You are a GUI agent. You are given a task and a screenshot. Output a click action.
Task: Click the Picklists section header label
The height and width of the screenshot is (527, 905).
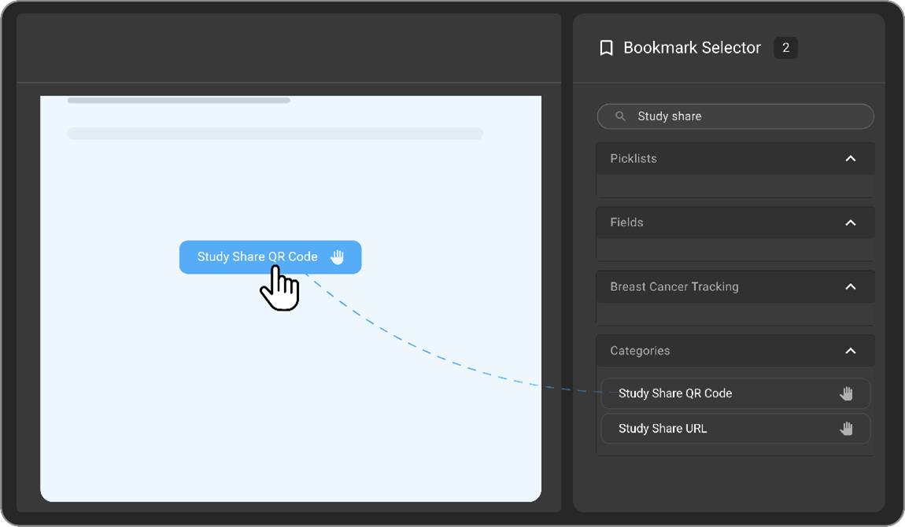pyautogui.click(x=633, y=158)
